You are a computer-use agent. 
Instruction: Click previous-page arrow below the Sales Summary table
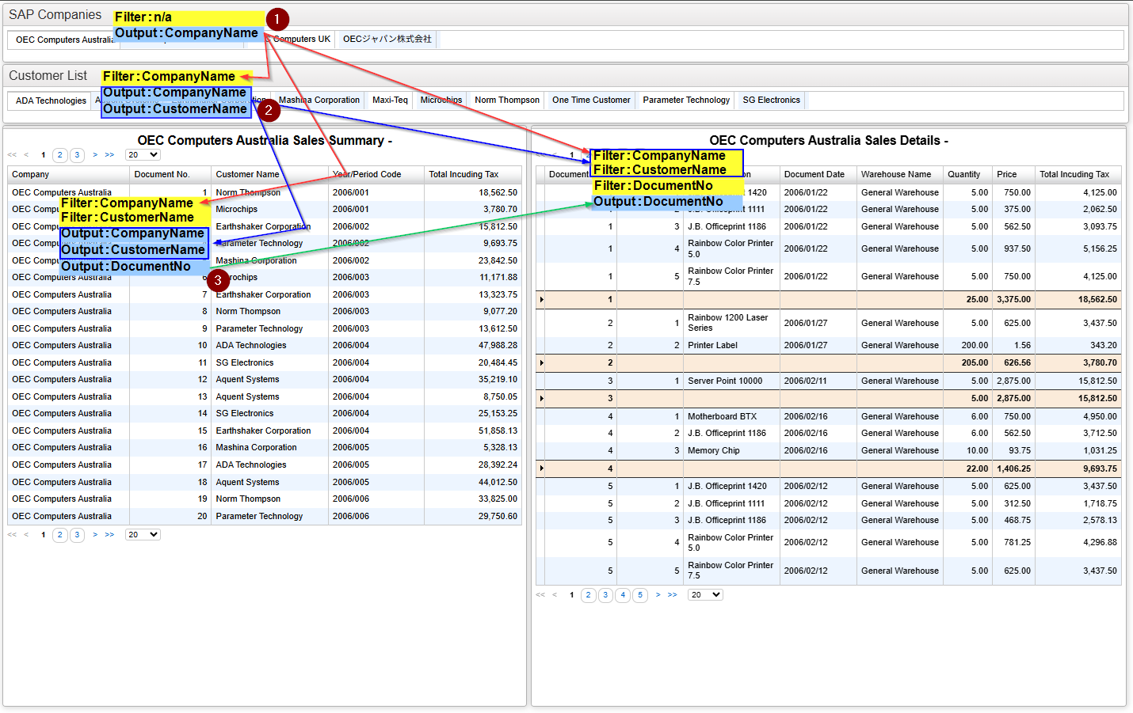[26, 535]
